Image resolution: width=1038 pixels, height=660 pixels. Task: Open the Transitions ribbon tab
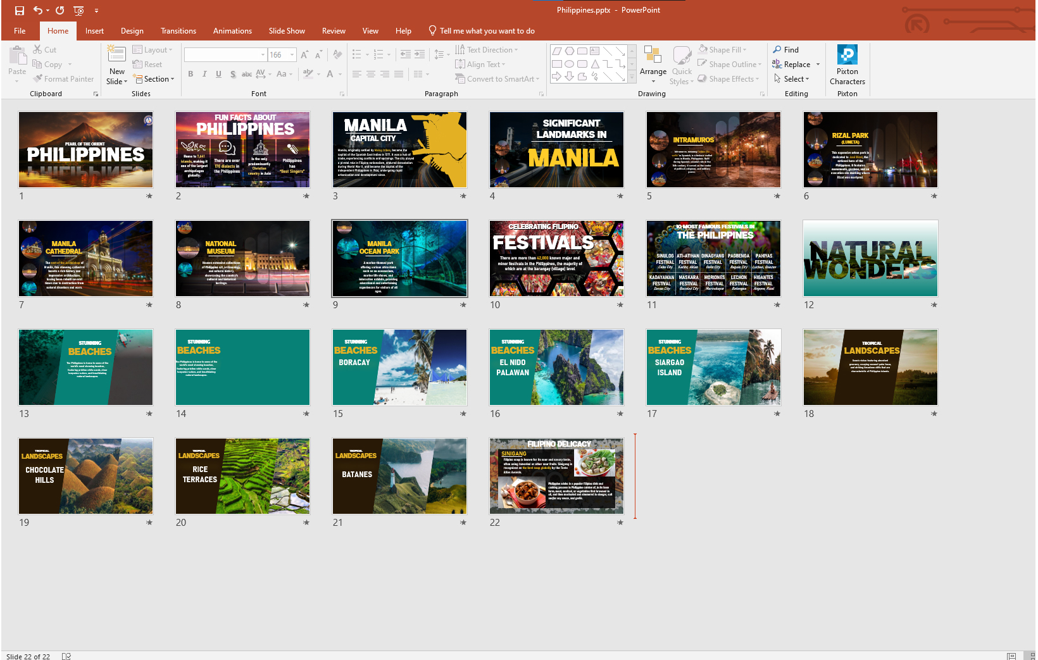pyautogui.click(x=178, y=31)
